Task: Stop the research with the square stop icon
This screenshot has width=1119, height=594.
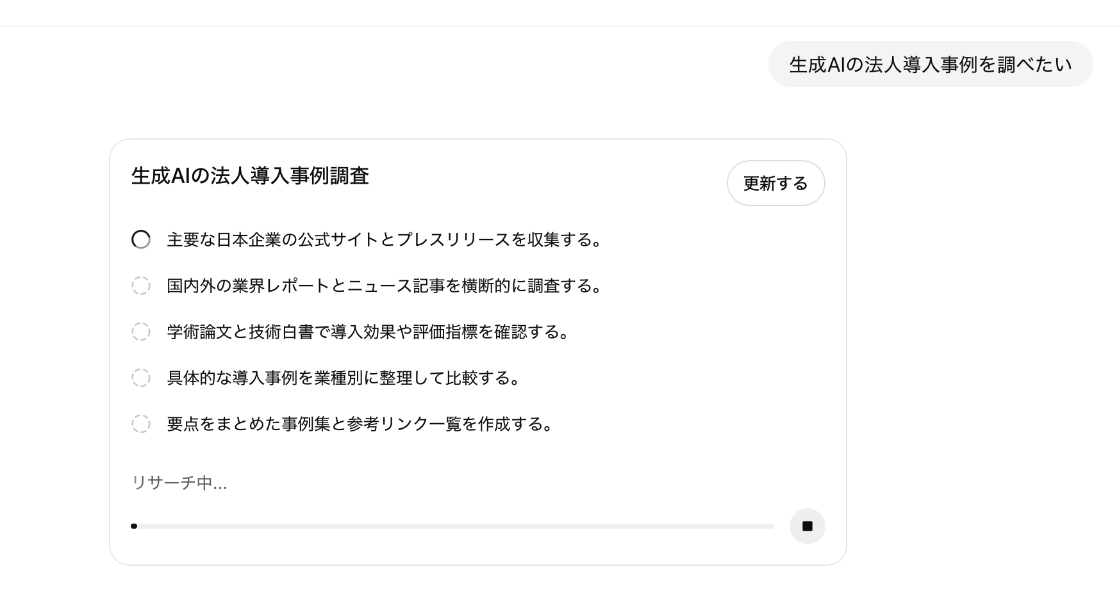Action: point(807,526)
